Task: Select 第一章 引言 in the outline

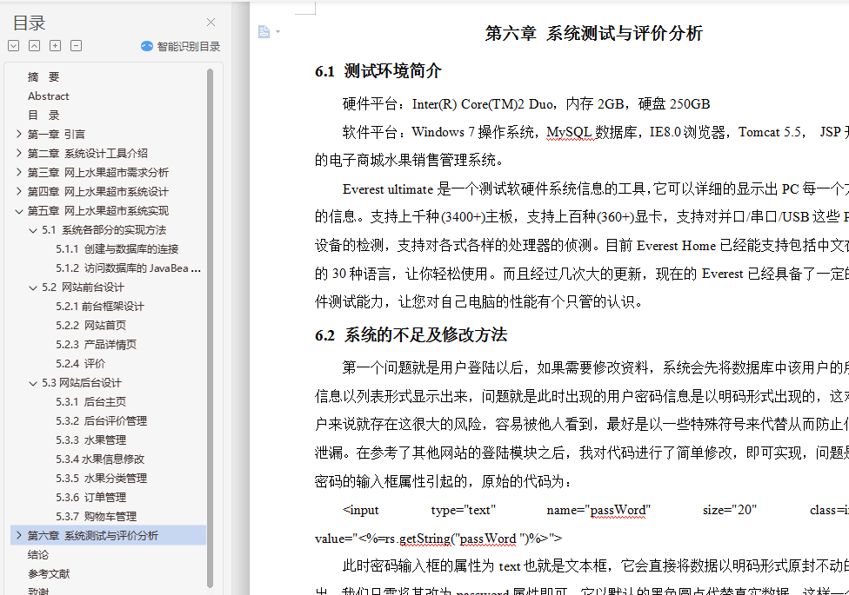Action: pyautogui.click(x=57, y=134)
